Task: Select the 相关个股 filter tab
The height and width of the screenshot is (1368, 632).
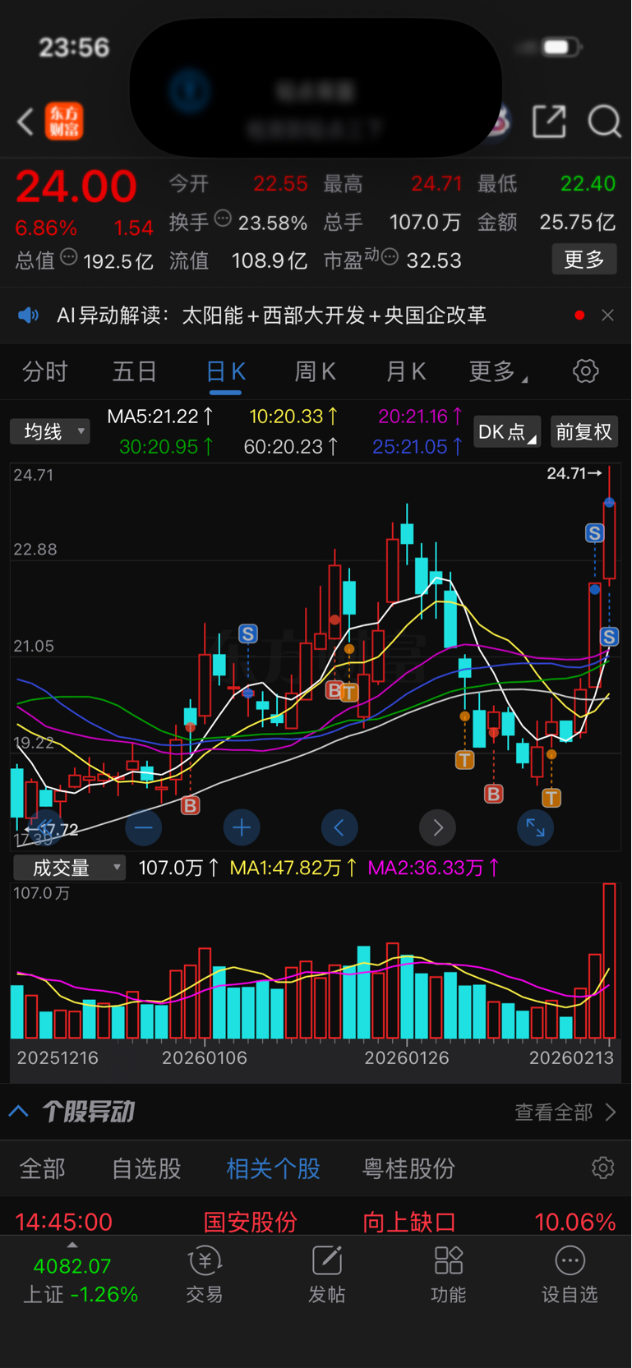Action: tap(274, 1168)
